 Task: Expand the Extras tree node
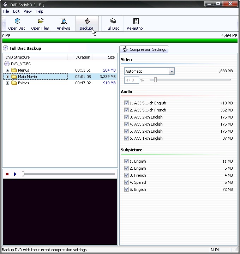pos(7,83)
